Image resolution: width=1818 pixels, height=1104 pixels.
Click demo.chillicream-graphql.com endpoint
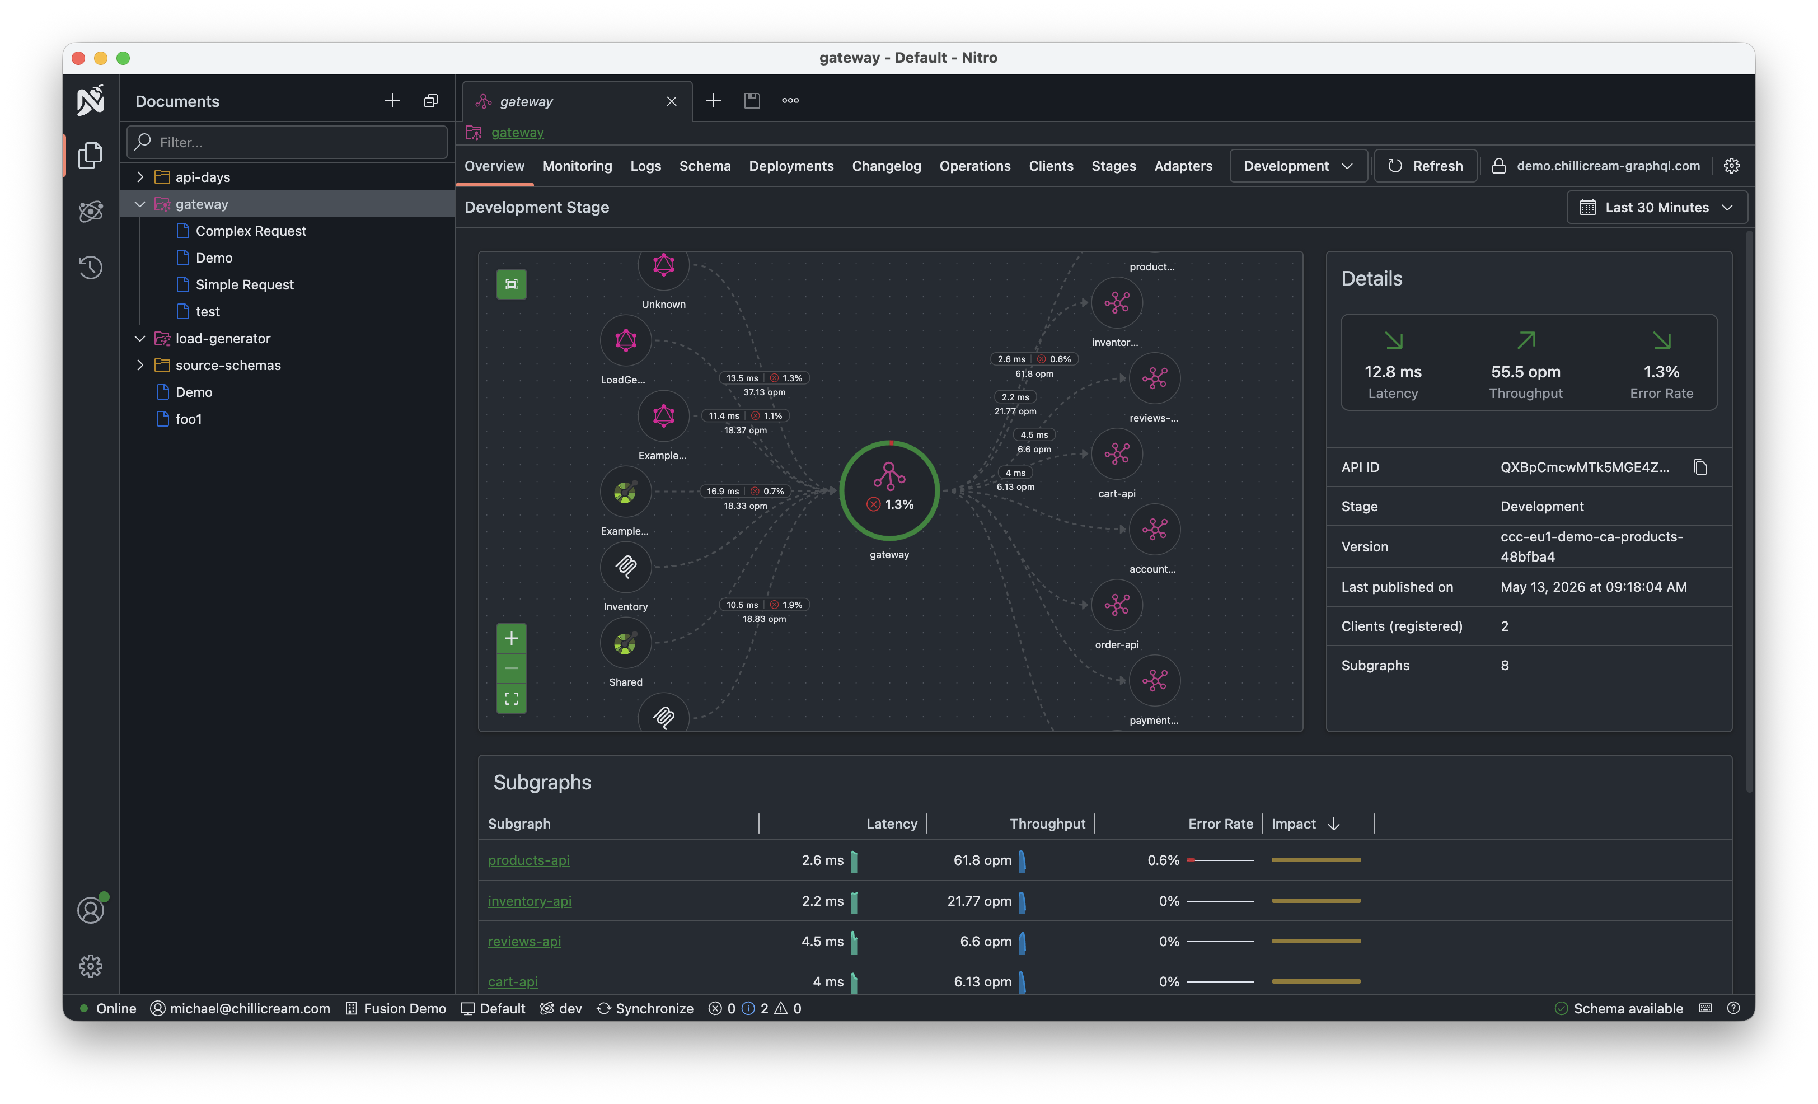tap(1608, 166)
